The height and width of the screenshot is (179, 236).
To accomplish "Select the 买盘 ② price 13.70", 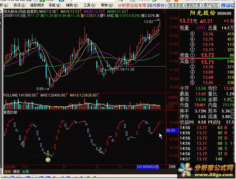I will pos(208,67).
